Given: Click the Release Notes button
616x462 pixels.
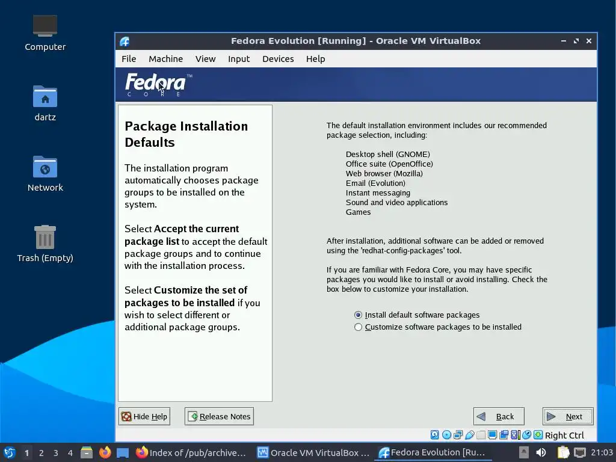Looking at the screenshot, I should [219, 416].
